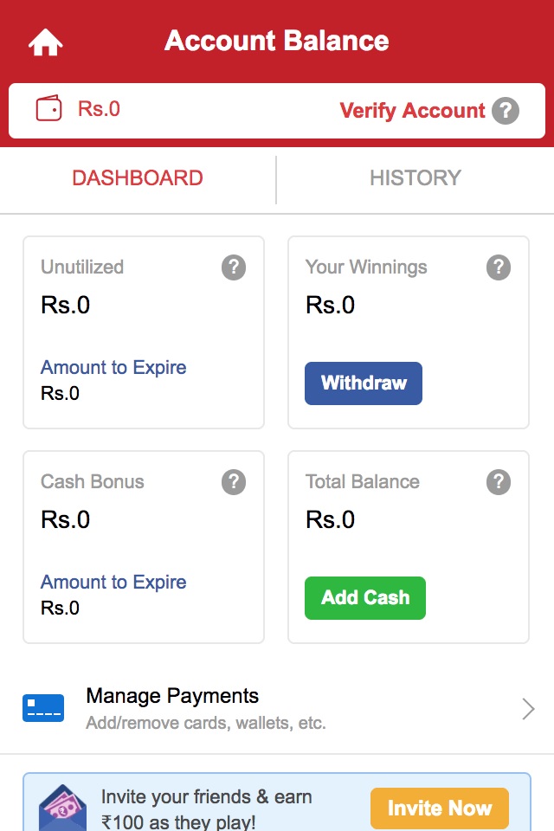Viewport: 554px width, 831px height.
Task: Show help for Unutilized amount
Action: pyautogui.click(x=234, y=267)
